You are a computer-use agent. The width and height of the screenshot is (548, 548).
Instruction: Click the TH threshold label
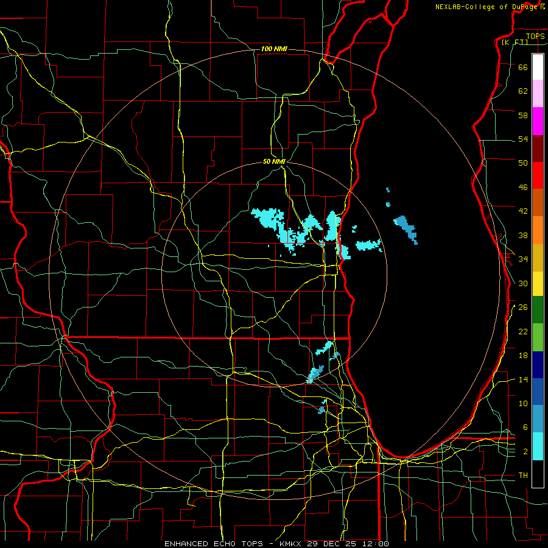pyautogui.click(x=523, y=476)
